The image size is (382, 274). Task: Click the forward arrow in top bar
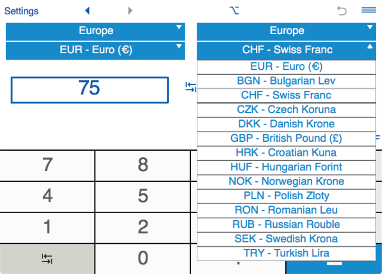(x=130, y=11)
